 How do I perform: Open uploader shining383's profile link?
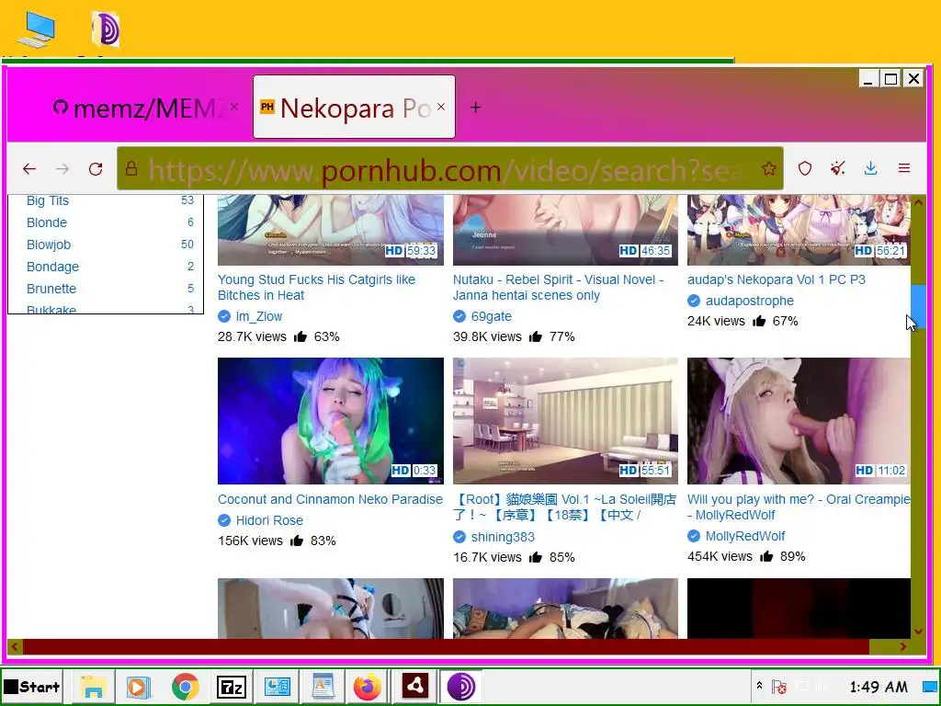pos(503,537)
